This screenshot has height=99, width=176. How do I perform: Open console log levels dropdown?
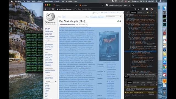pyautogui.click(x=153, y=85)
